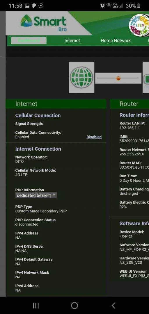149x314 pixels.
Task: Click the Signal Strength label
Action: [29, 124]
